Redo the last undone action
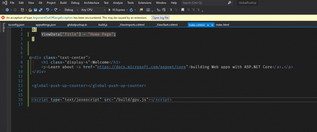This screenshot has width=317, height=132. pyautogui.click(x=56, y=10)
